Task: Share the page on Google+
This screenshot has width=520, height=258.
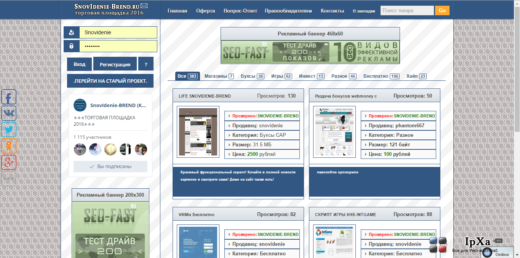Action: [x=9, y=162]
